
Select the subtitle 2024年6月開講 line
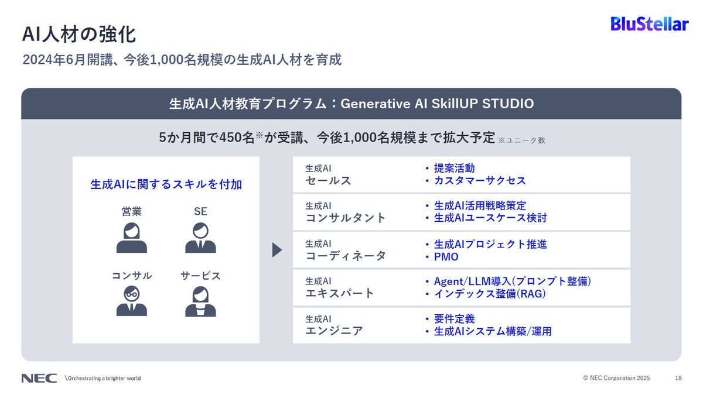coord(182,60)
